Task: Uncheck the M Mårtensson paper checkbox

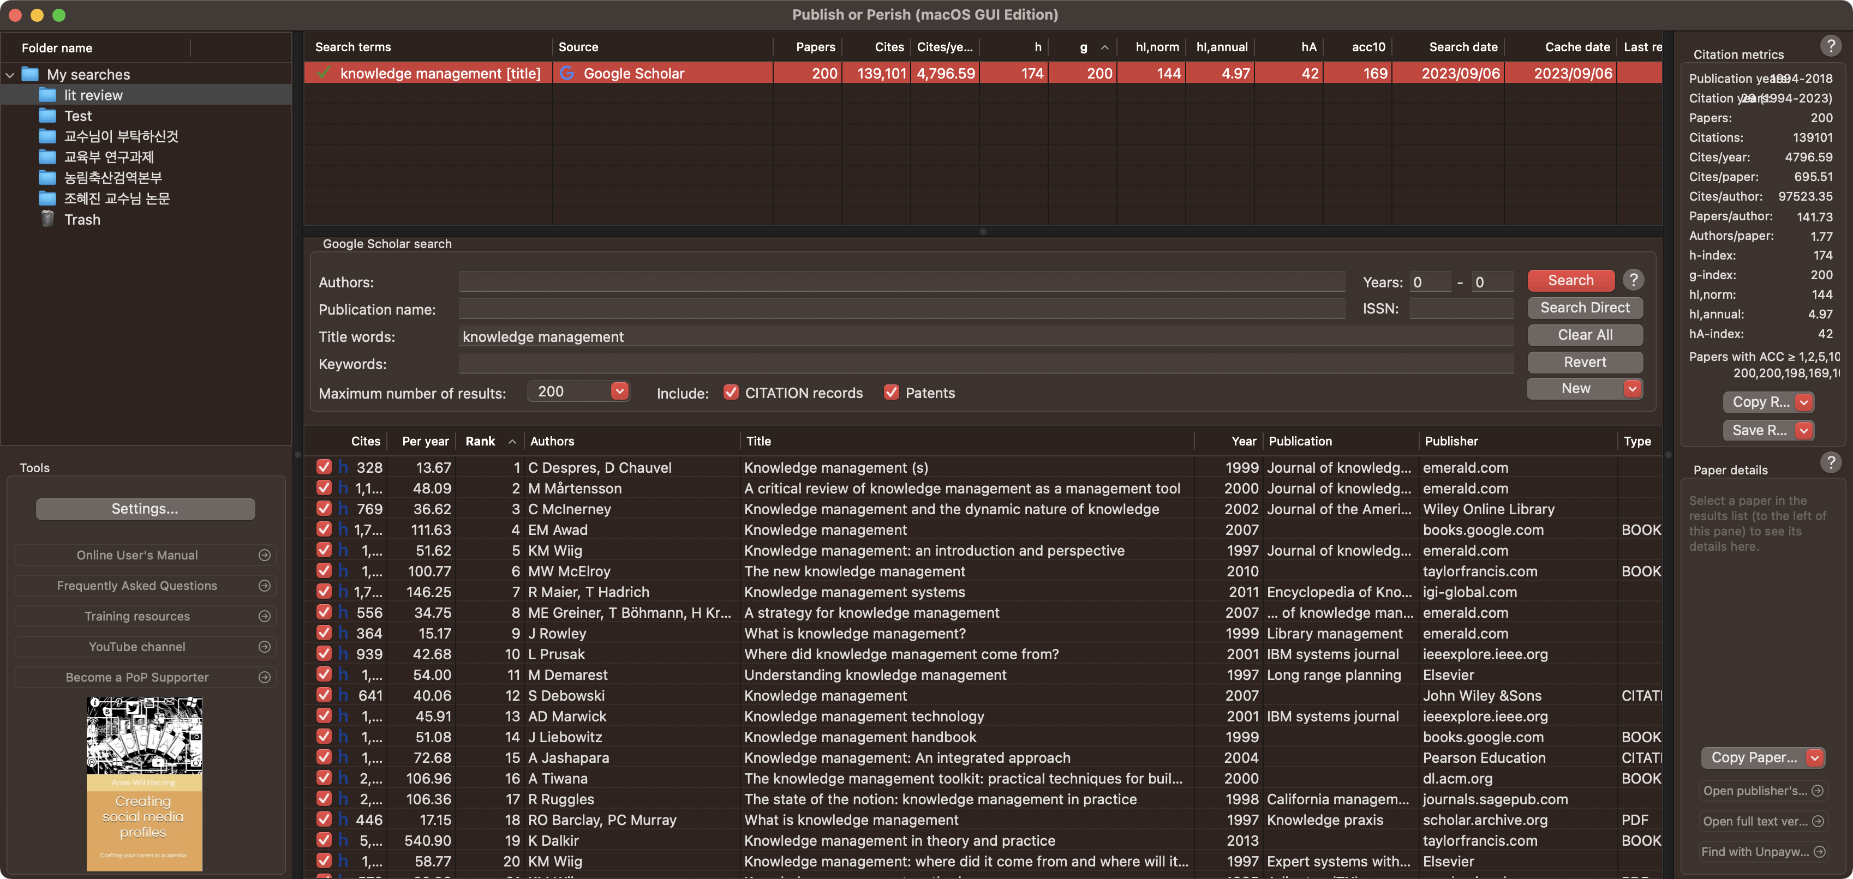Action: pyautogui.click(x=325, y=488)
